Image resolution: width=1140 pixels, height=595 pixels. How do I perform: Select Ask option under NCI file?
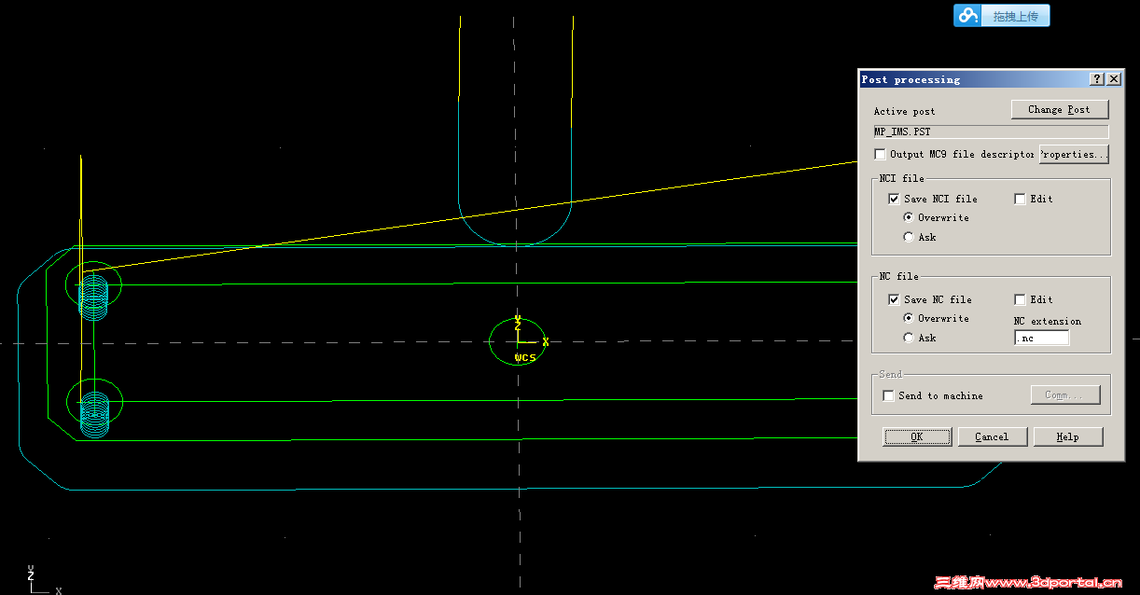(x=908, y=237)
